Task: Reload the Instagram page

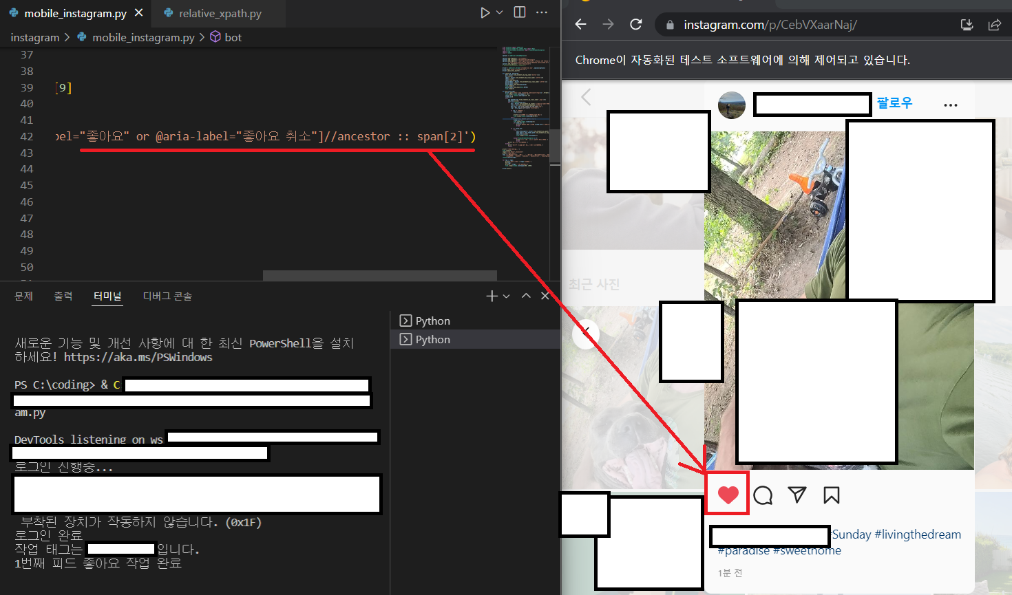Action: coord(636,24)
